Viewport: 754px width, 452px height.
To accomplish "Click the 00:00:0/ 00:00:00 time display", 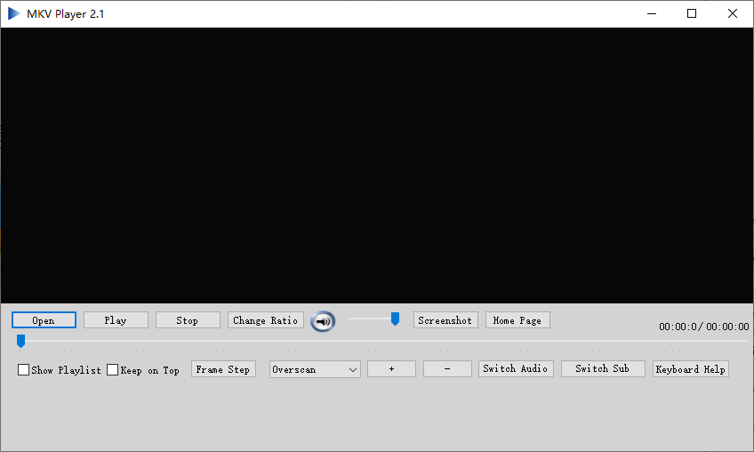I will (x=704, y=327).
